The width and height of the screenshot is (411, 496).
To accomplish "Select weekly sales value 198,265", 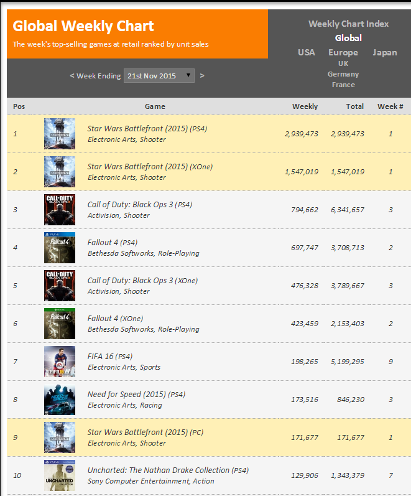I will point(305,362).
